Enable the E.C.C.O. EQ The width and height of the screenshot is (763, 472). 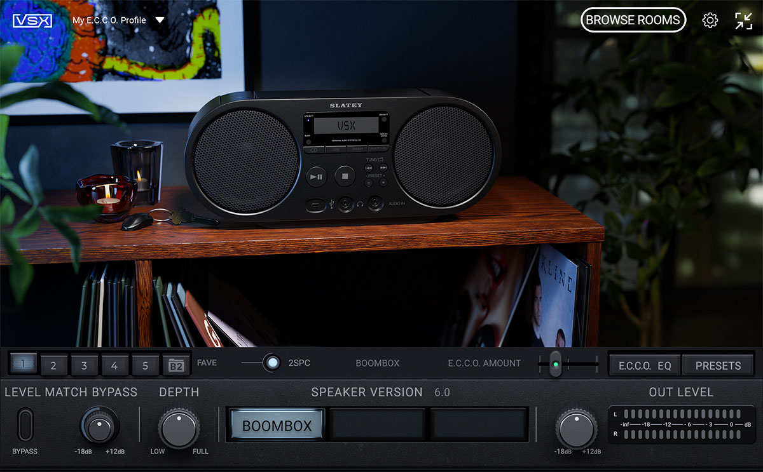[x=644, y=365]
